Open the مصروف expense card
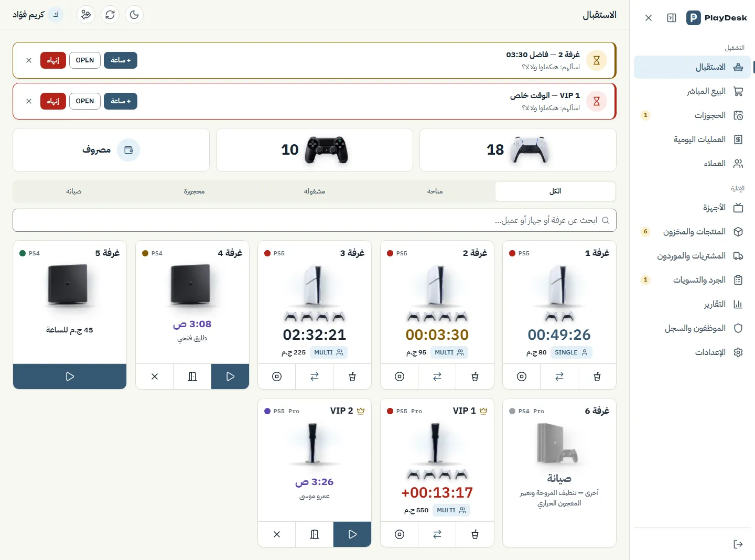 pyautogui.click(x=111, y=150)
